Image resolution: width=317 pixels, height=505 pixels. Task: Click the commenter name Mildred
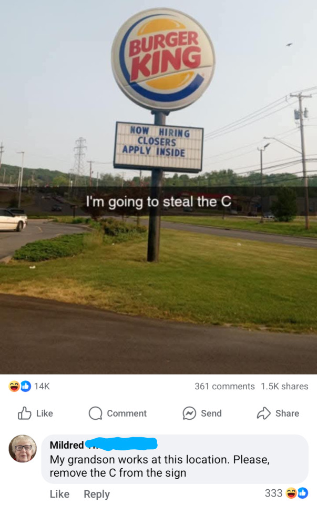click(67, 445)
